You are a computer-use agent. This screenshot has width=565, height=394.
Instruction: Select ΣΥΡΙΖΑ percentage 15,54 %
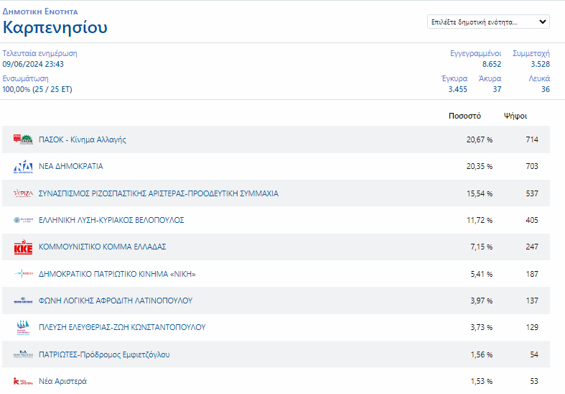click(480, 193)
